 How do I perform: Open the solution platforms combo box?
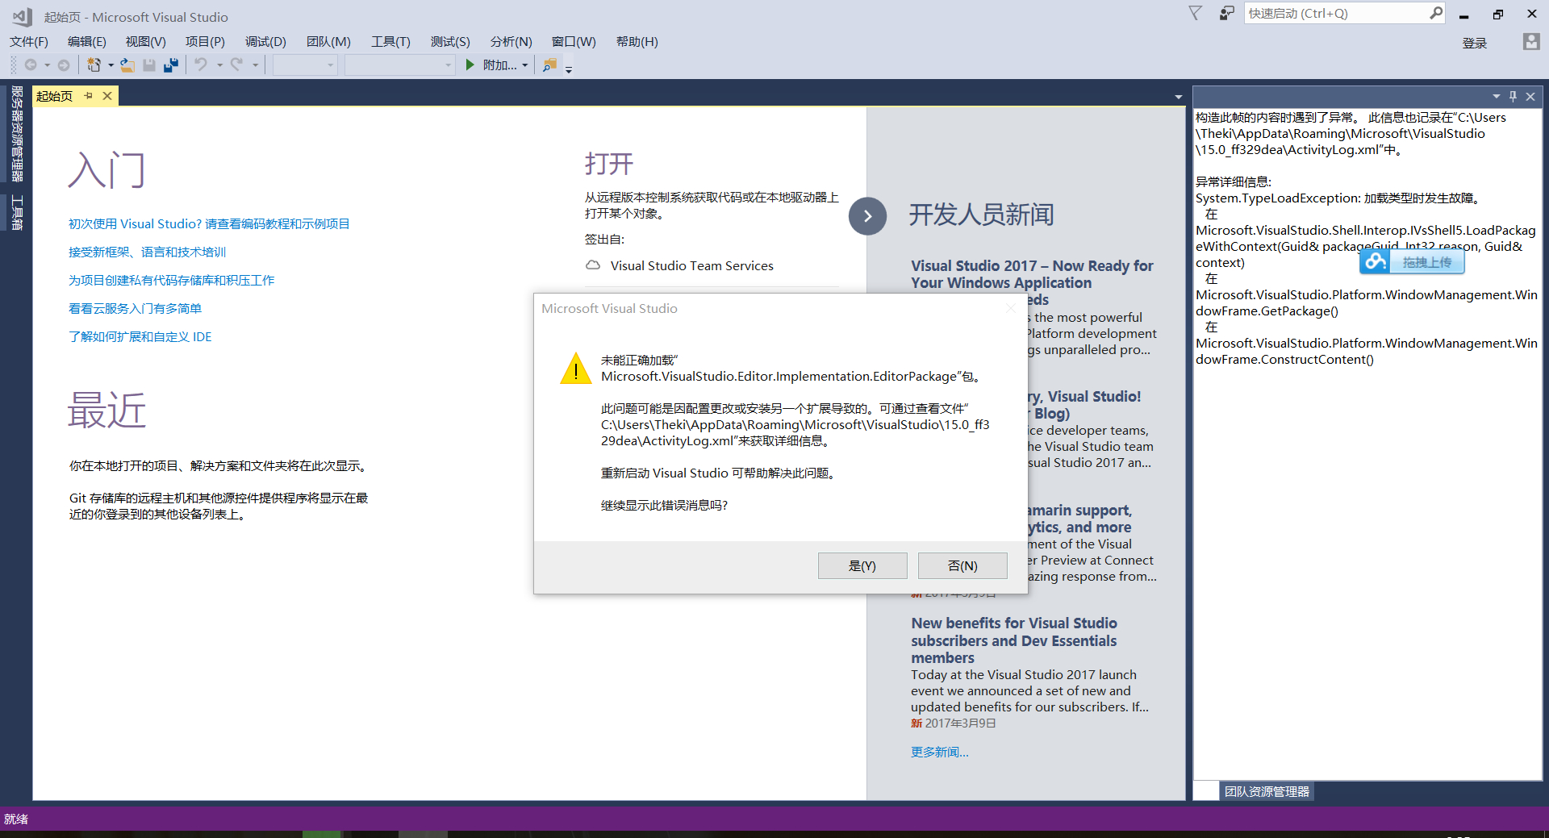400,65
